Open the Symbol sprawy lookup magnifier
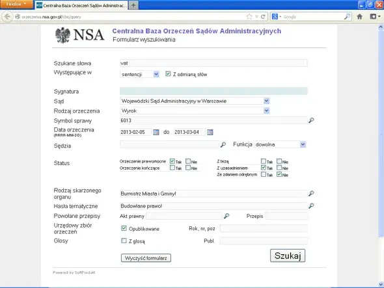The width and height of the screenshot is (384, 288). coord(311,120)
